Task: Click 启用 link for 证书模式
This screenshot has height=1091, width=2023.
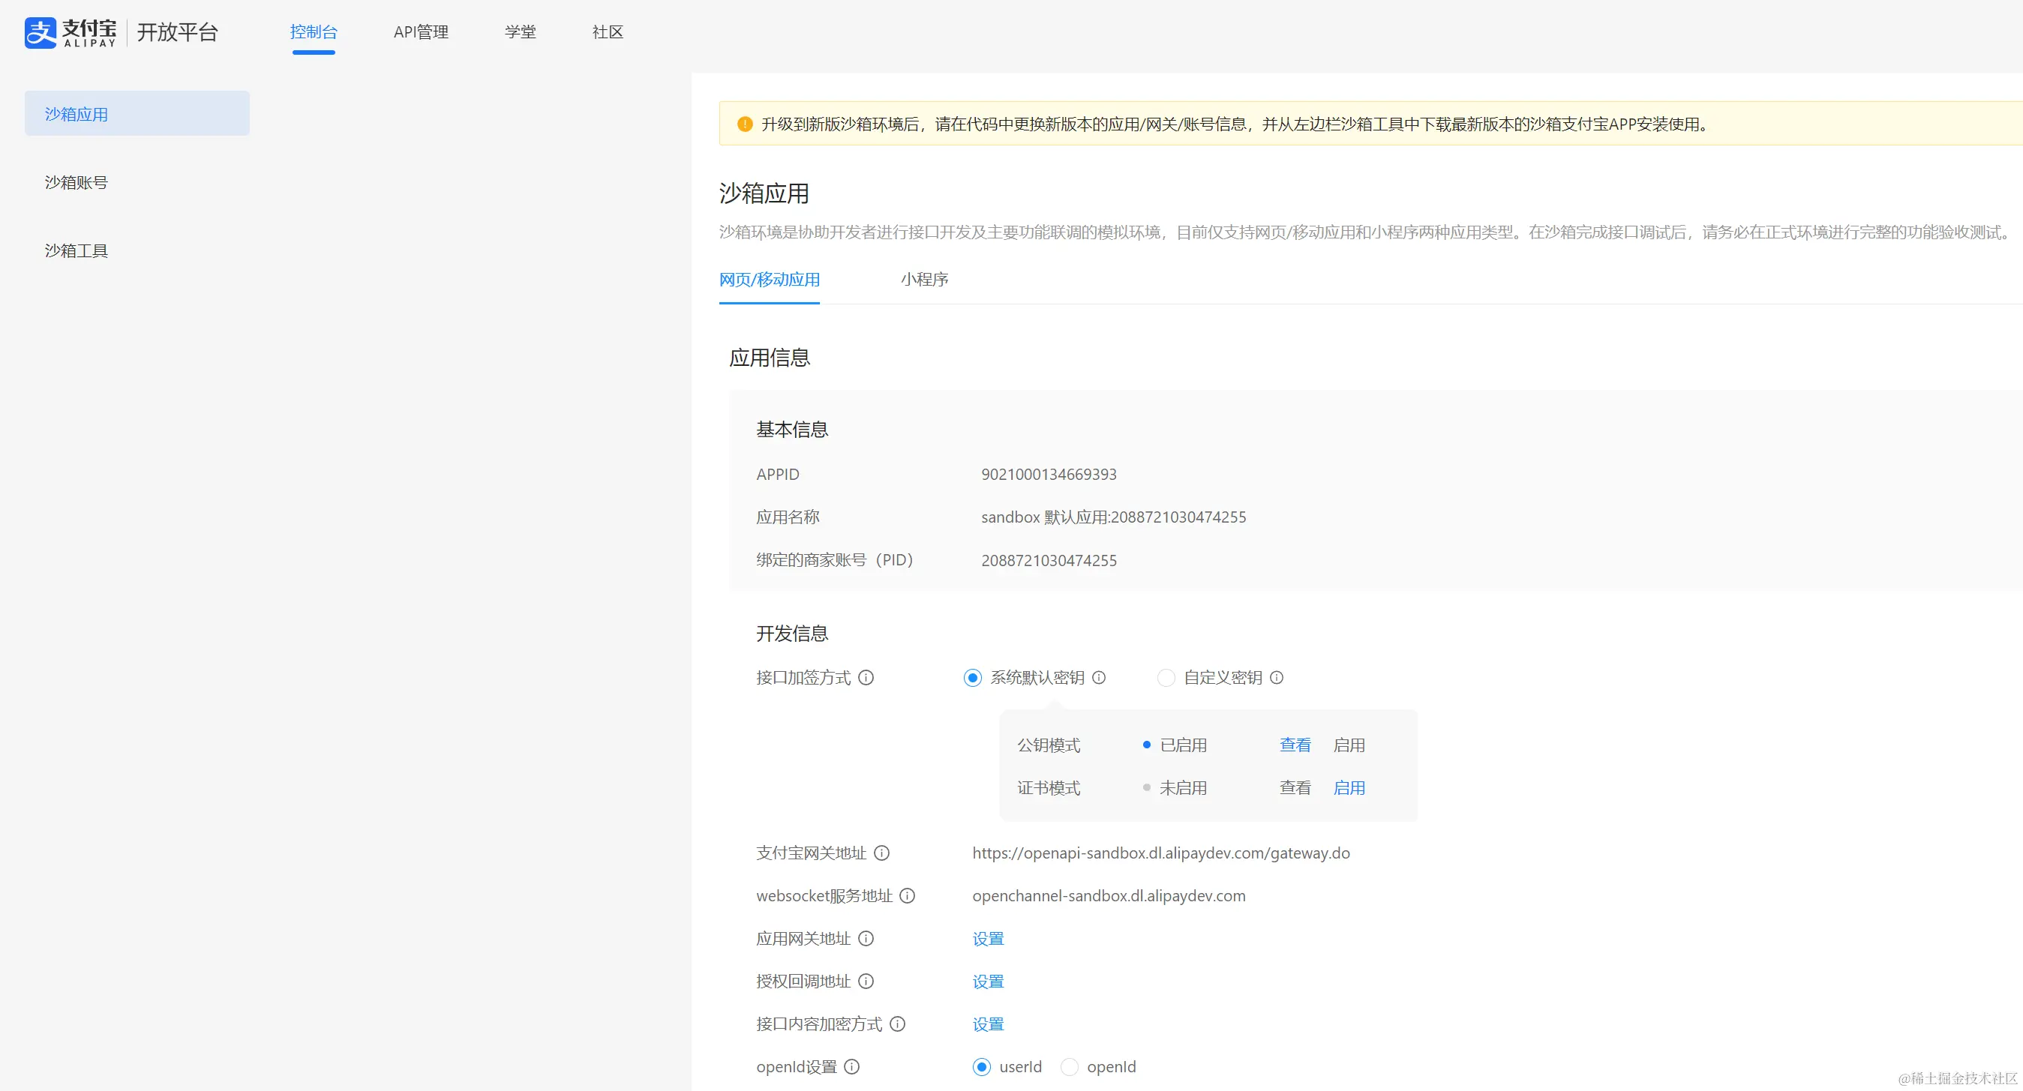Action: pos(1349,788)
